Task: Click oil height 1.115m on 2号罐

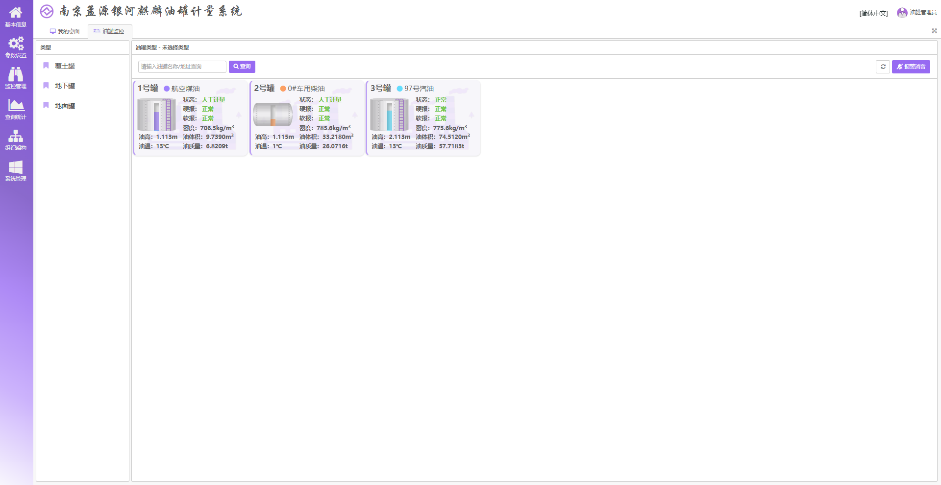Action: (283, 137)
